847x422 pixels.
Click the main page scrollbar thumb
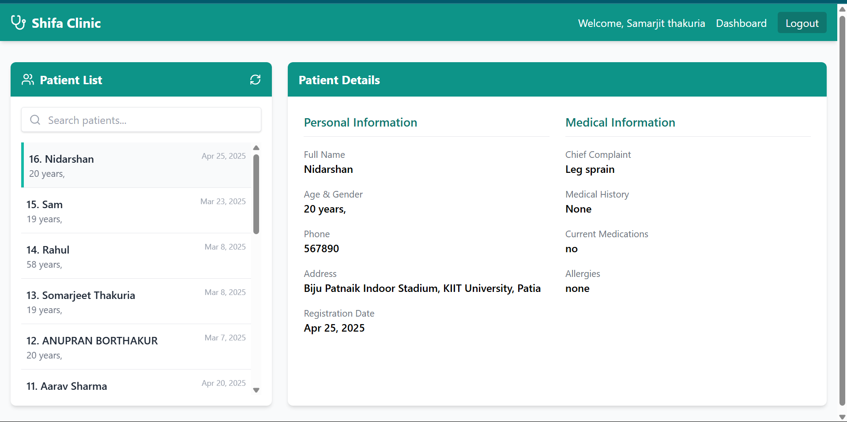[x=842, y=211]
